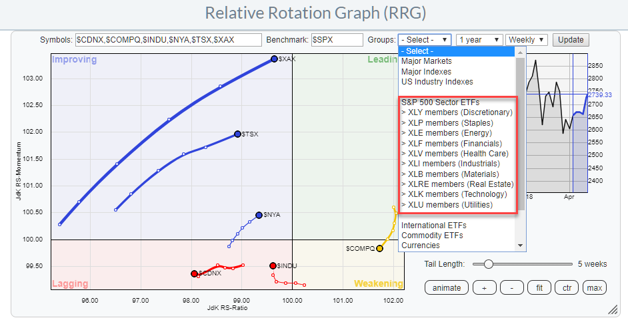Viewport: 628px width, 324px height.
Task: Choose XLK members (Technology) from list
Action: click(453, 194)
